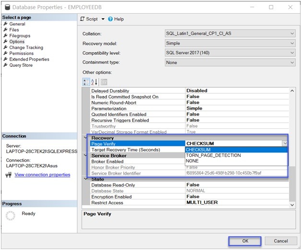Select Is Read Committed Snapshot On row

189,97
